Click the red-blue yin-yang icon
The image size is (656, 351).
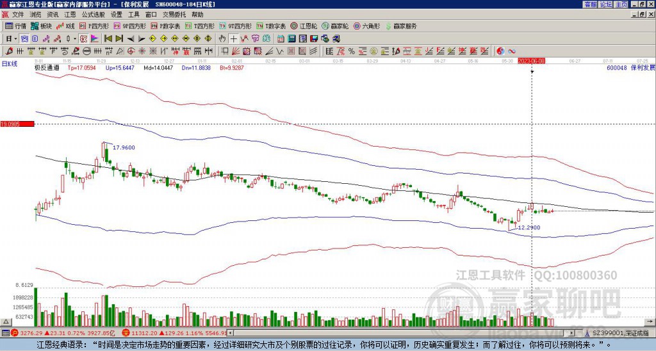click(500, 51)
